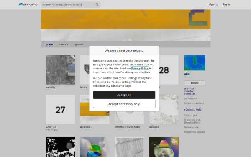
Task: Click Contact glia
Action: [x=190, y=115]
